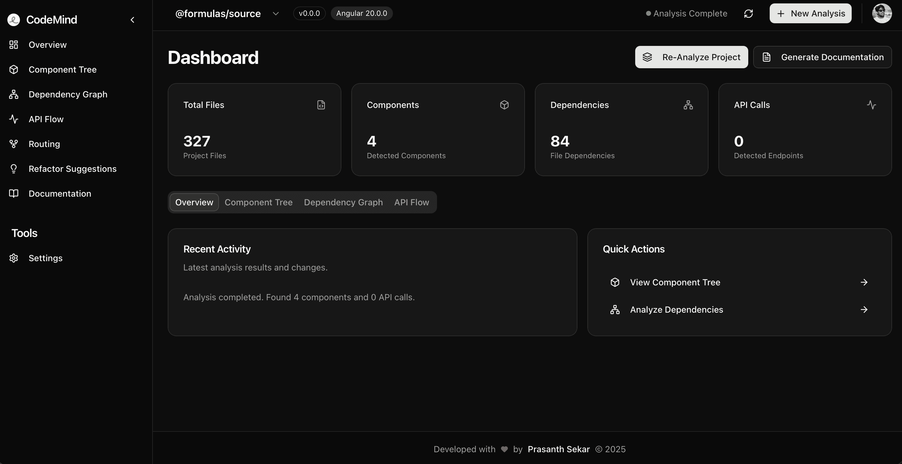The height and width of the screenshot is (464, 902).
Task: Click the CodeMind logo icon
Action: click(x=14, y=20)
